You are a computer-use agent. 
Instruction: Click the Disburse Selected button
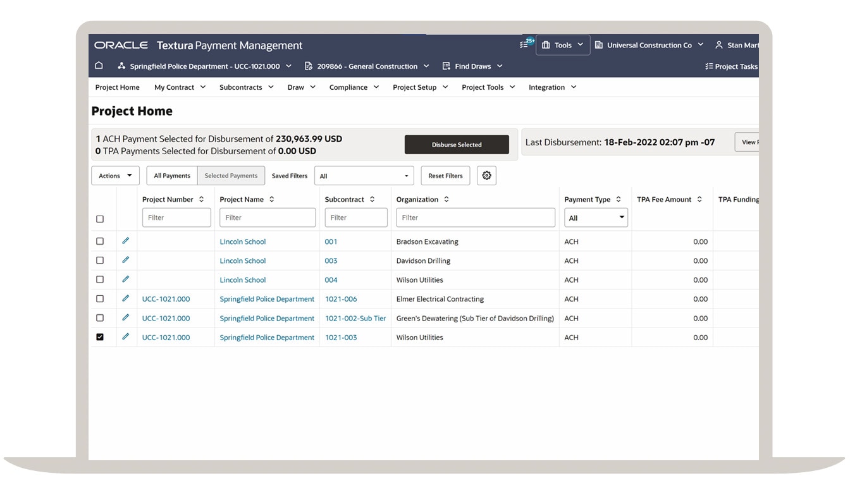457,144
